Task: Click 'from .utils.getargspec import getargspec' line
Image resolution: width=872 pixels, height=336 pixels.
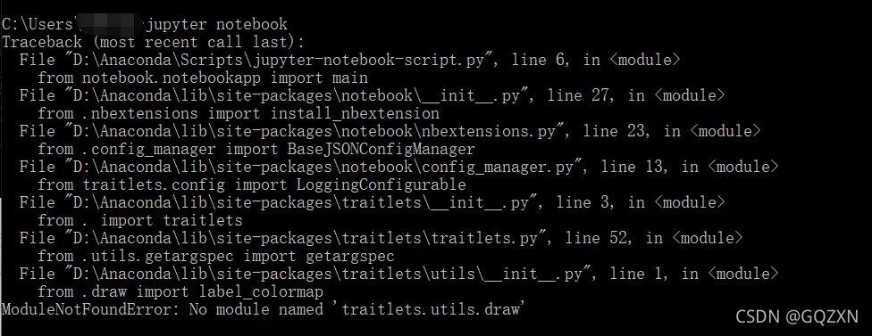Action: tap(216, 256)
